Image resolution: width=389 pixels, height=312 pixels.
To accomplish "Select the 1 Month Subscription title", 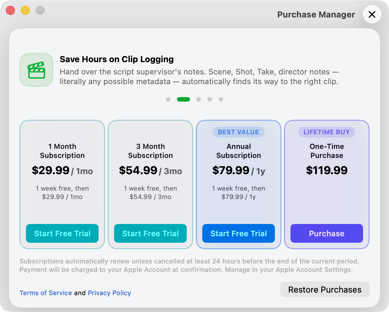I will click(62, 151).
